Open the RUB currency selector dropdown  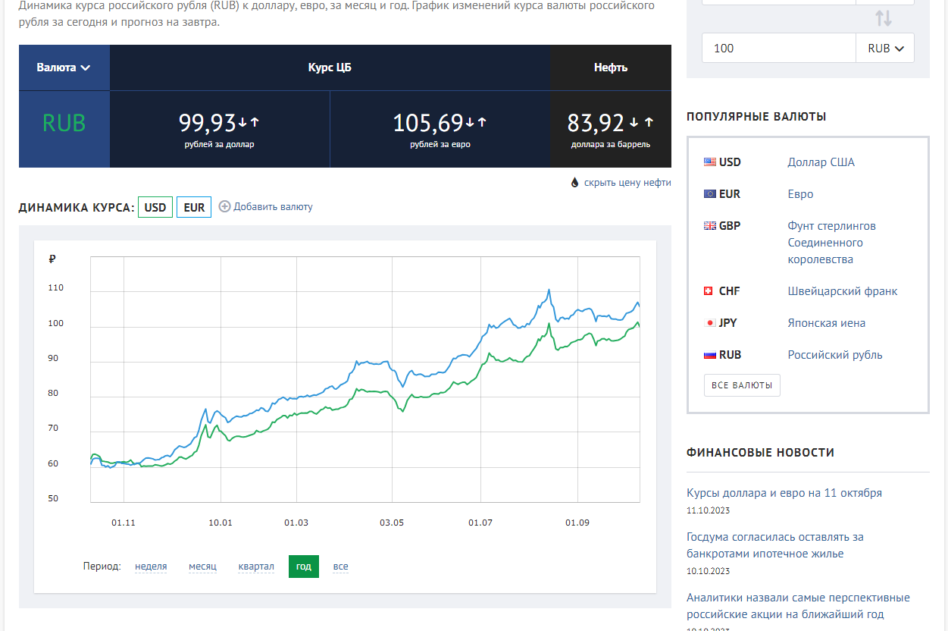(x=885, y=48)
